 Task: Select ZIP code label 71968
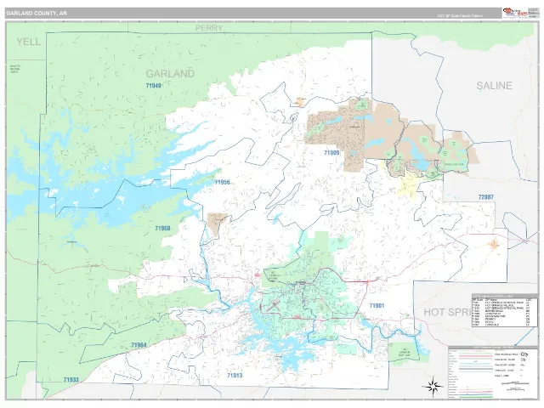[162, 229]
